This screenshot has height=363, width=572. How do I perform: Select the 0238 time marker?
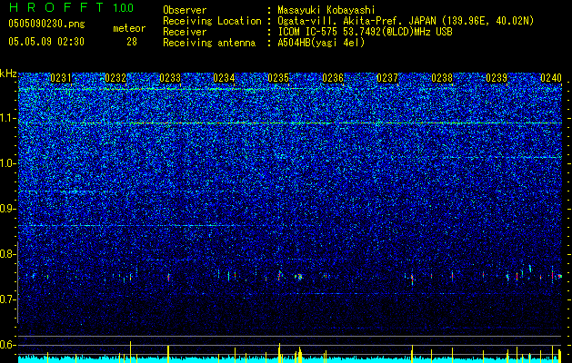click(x=442, y=78)
